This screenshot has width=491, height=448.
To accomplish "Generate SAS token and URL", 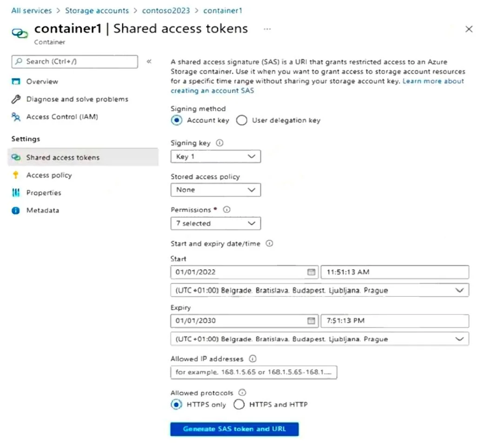I will point(234,429).
